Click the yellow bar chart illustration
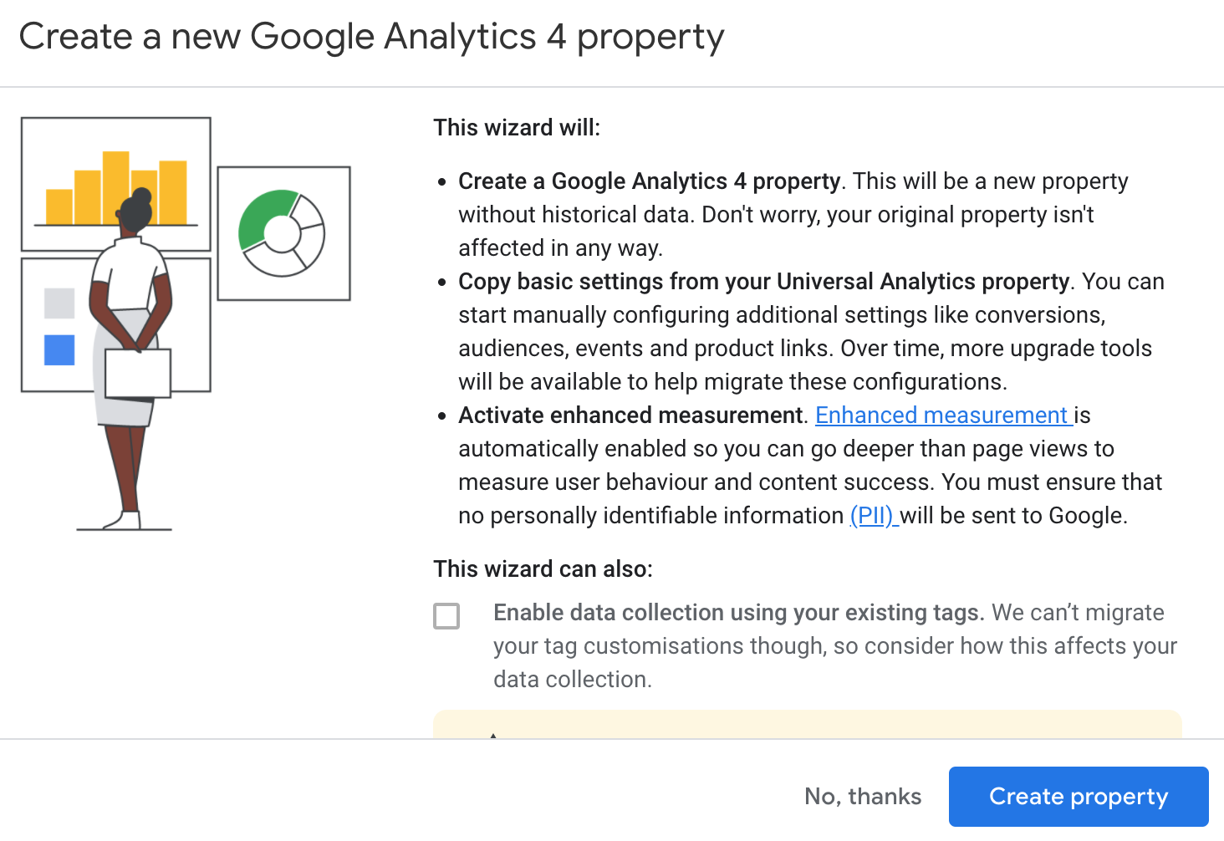 click(116, 188)
